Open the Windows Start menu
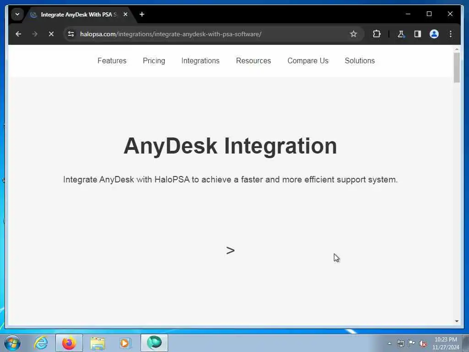469x352 pixels. pos(12,343)
